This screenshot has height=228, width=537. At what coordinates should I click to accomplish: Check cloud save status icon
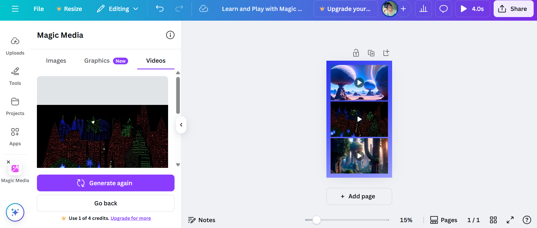[204, 9]
